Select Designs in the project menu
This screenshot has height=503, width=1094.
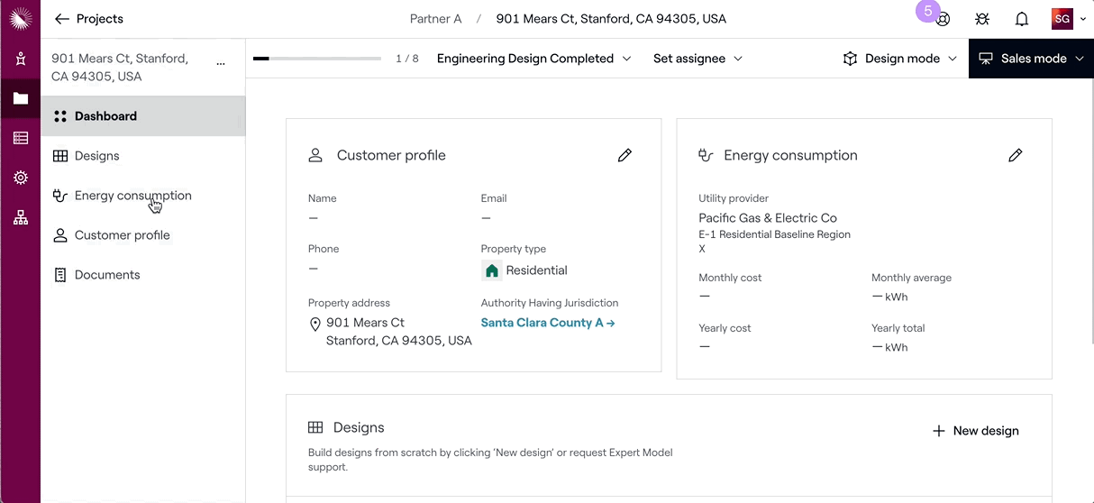coord(97,156)
